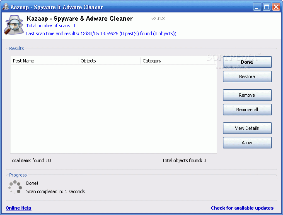283x215 pixels.
Task: Click 'Total items found : 0' text
Action: point(30,160)
